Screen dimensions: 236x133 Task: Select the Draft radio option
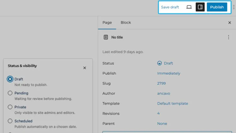[10, 79]
